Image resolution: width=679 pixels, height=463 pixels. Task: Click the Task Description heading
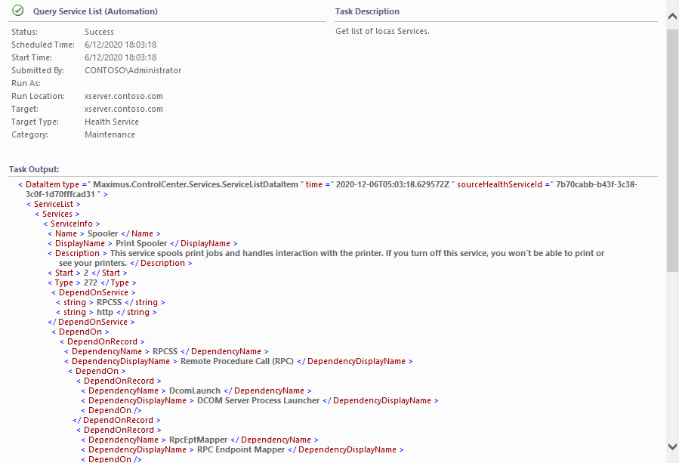pos(367,12)
